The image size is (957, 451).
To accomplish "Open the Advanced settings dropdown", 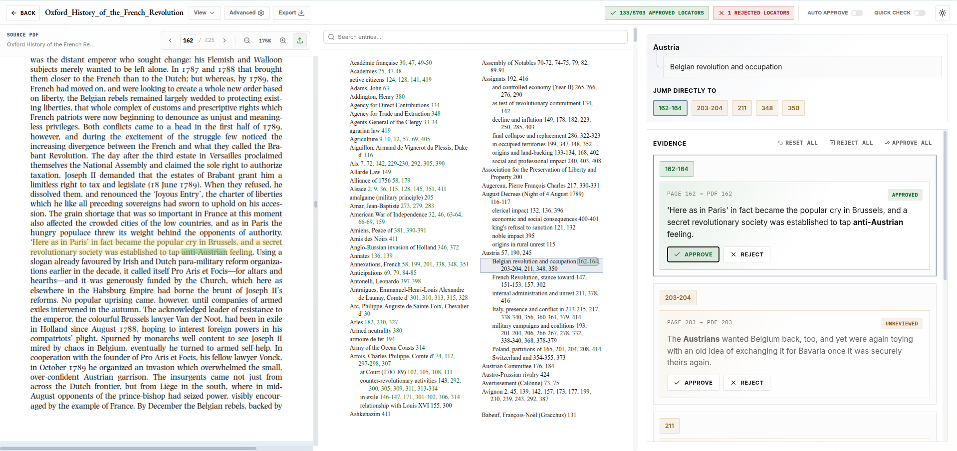I will pos(246,12).
